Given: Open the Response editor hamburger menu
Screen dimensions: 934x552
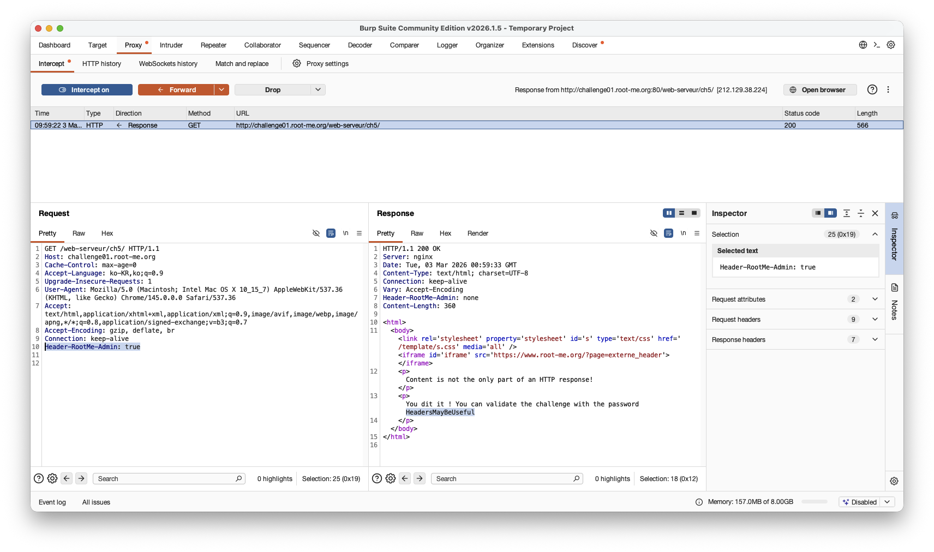Looking at the screenshot, I should coord(697,233).
